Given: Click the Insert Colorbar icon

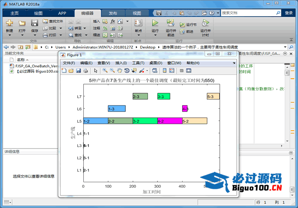Looking at the screenshot, I should coord(165,71).
